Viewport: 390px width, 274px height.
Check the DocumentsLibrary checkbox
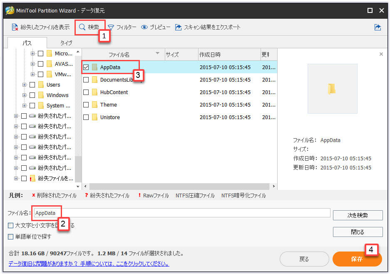[x=86, y=80]
